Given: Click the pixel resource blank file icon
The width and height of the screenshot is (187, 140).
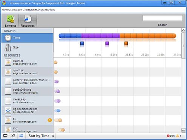Looking at the screenshot, I should pos(8,82).
